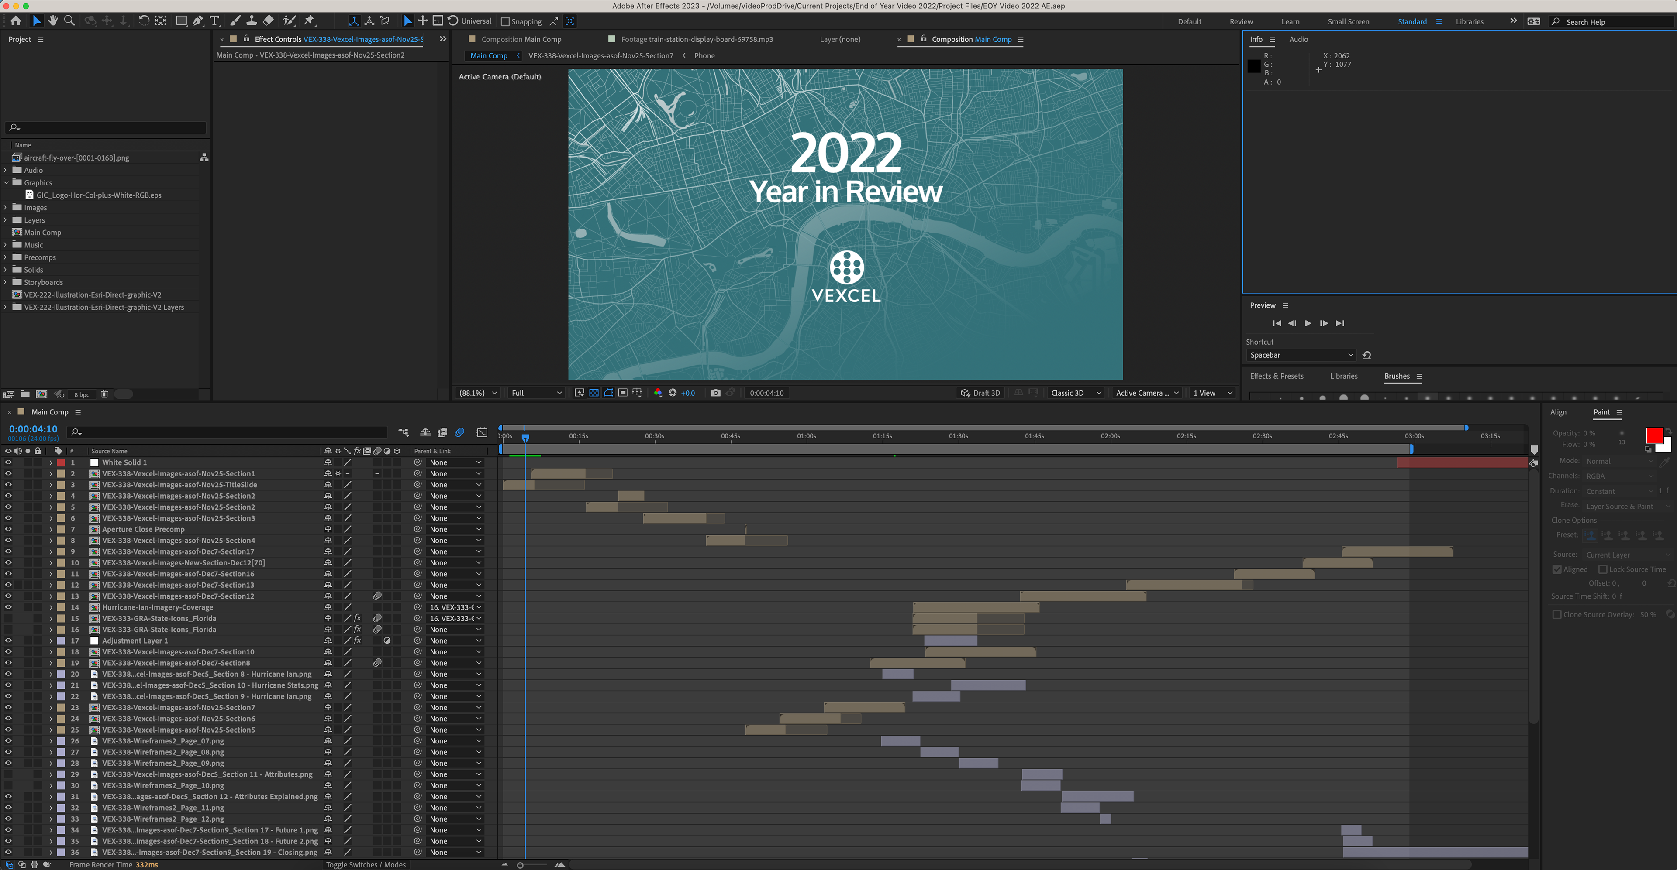
Task: Hide the White Solid 1 layer
Action: pyautogui.click(x=8, y=462)
